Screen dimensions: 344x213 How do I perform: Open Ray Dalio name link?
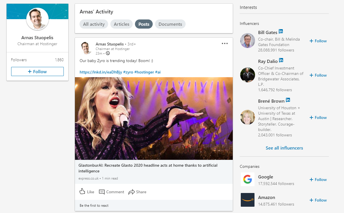268,61
